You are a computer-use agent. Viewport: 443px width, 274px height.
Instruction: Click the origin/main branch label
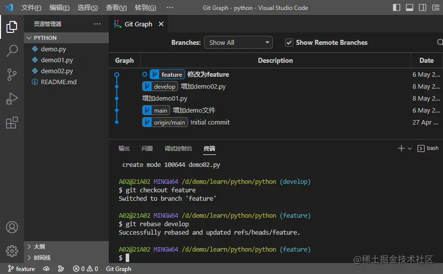click(x=165, y=122)
